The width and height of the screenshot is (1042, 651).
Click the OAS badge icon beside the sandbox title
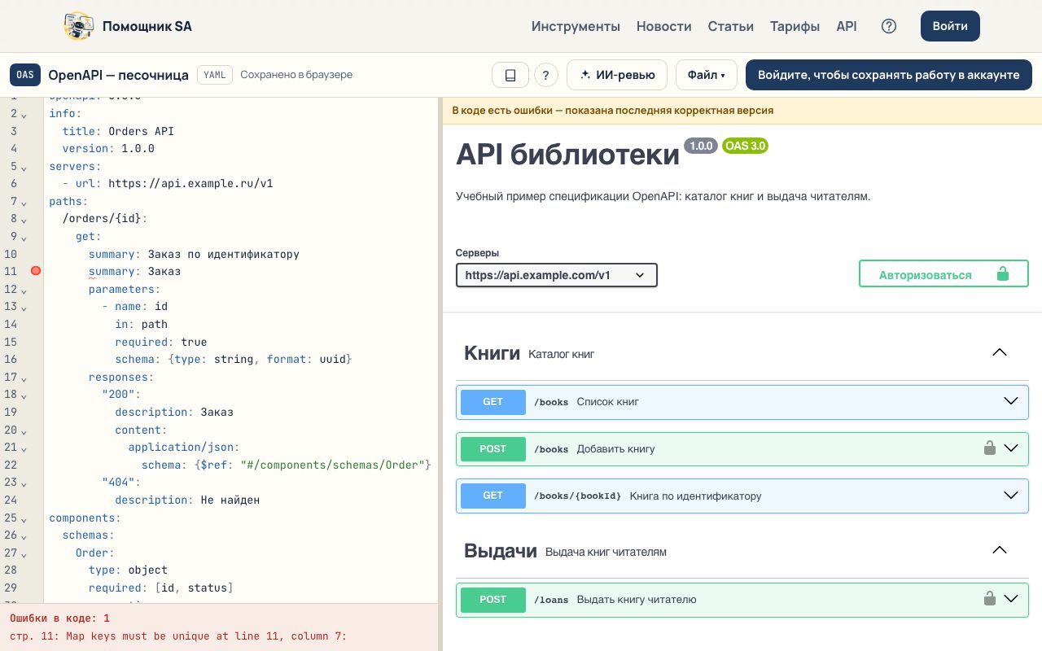[x=25, y=75]
